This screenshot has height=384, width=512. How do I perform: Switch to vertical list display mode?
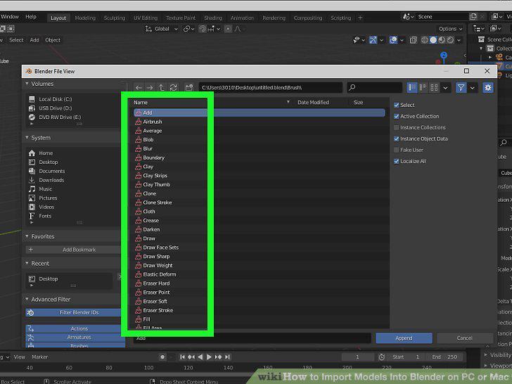pyautogui.click(x=412, y=87)
